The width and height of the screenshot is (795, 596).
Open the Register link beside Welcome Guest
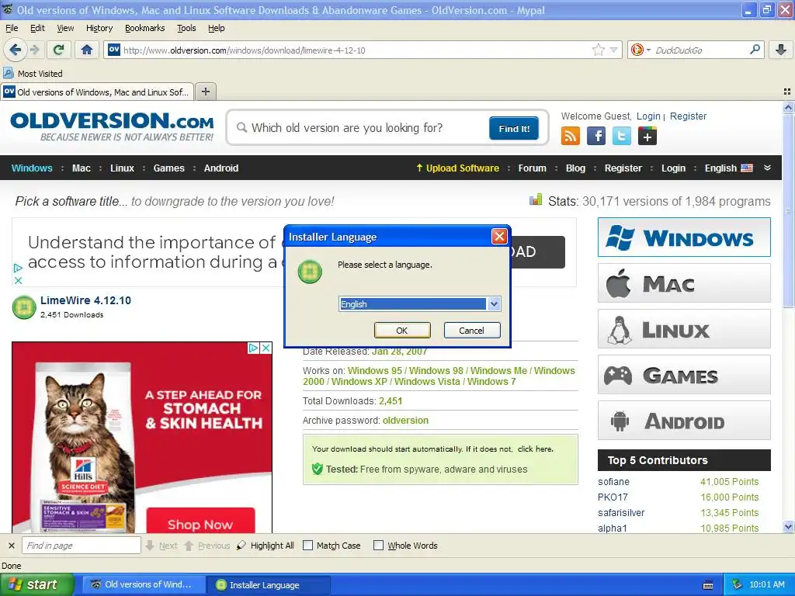coord(688,116)
